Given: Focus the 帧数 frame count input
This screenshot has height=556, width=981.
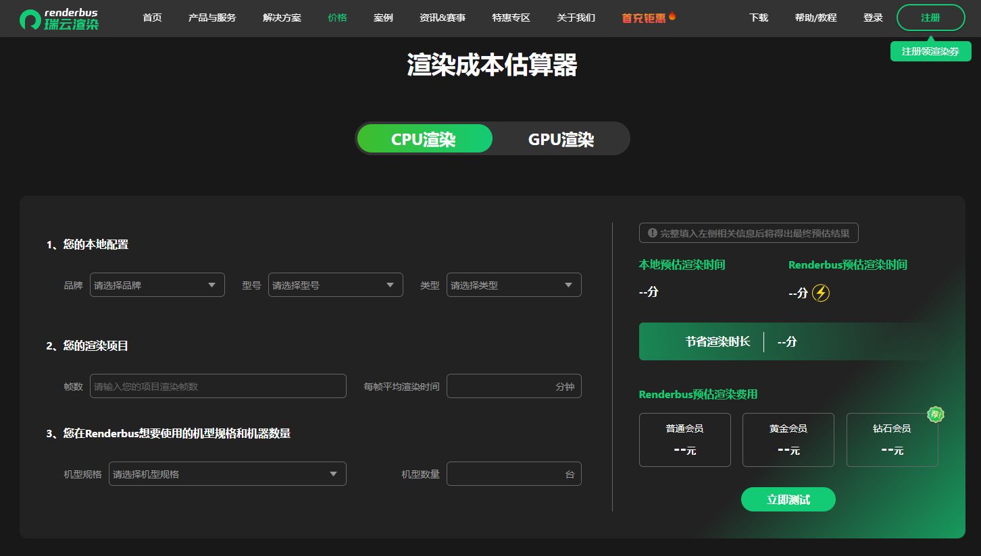Looking at the screenshot, I should (218, 386).
